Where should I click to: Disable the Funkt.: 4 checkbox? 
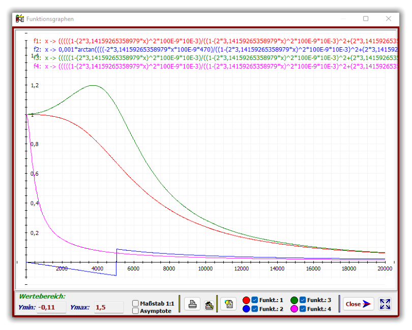pyautogui.click(x=303, y=308)
